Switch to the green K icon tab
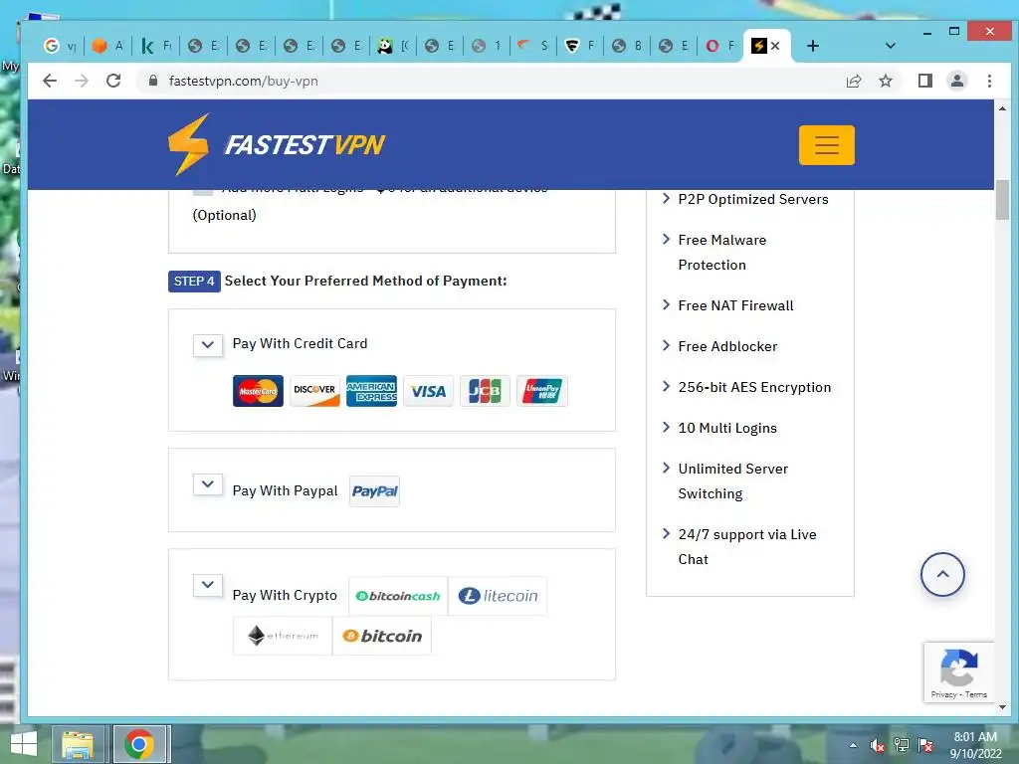Image resolution: width=1019 pixels, height=764 pixels. click(156, 46)
